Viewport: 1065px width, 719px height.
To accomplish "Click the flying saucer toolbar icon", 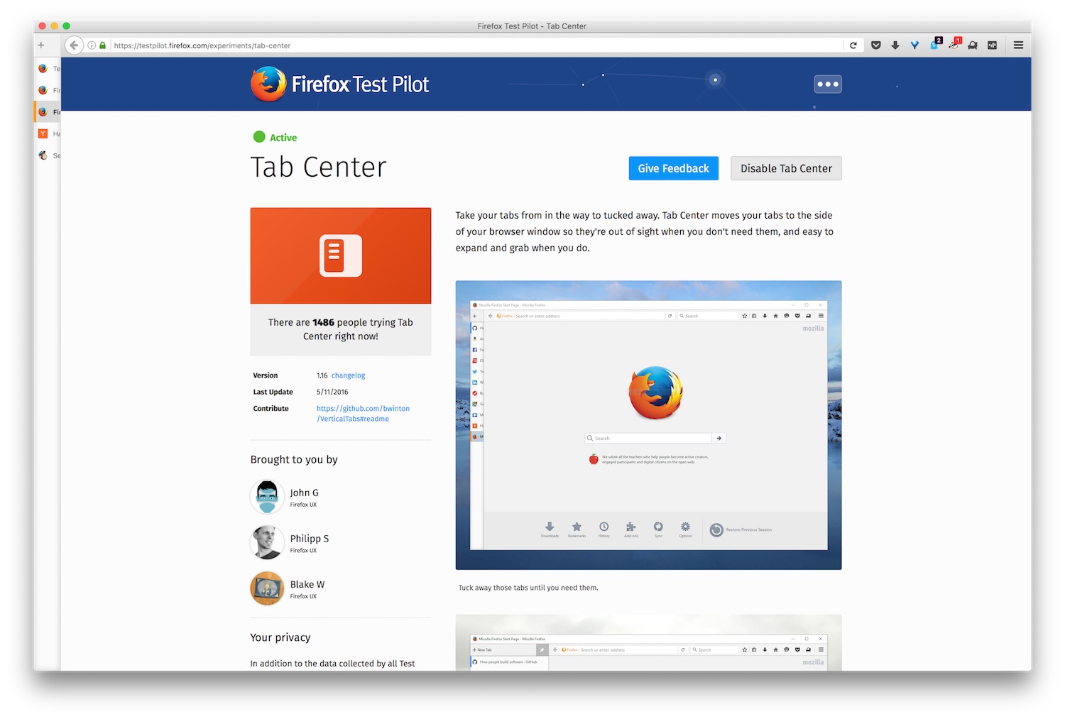I will coord(973,45).
